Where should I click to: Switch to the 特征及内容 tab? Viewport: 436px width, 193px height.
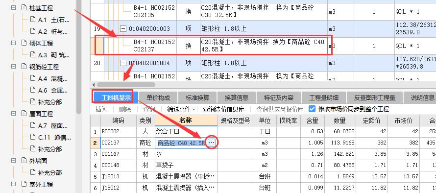[279, 97]
